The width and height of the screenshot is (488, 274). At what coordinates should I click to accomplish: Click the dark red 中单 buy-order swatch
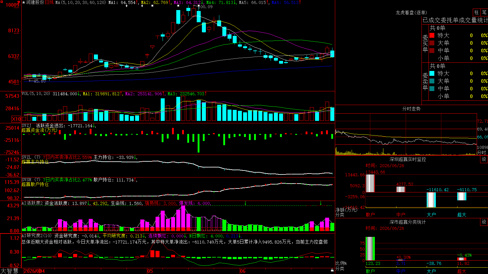coord(432,51)
